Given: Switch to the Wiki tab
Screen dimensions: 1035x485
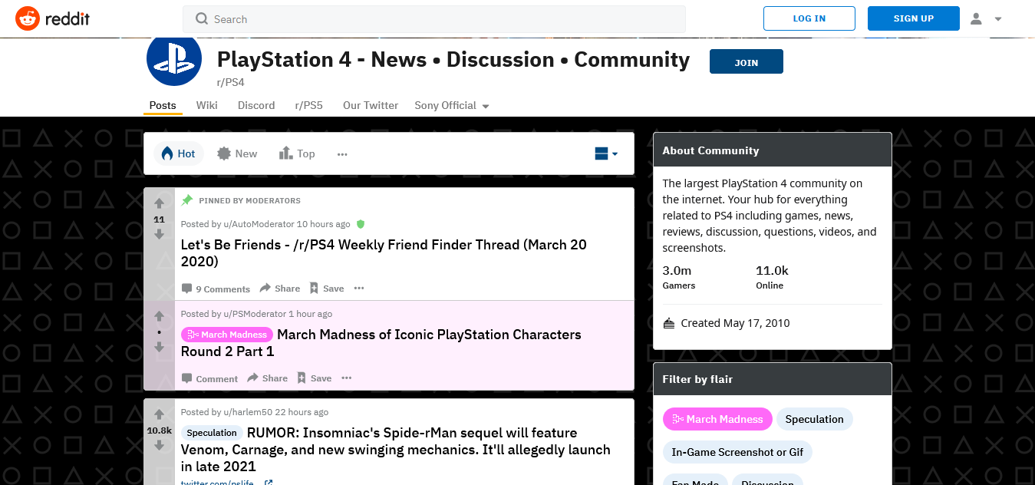Looking at the screenshot, I should tap(206, 105).
